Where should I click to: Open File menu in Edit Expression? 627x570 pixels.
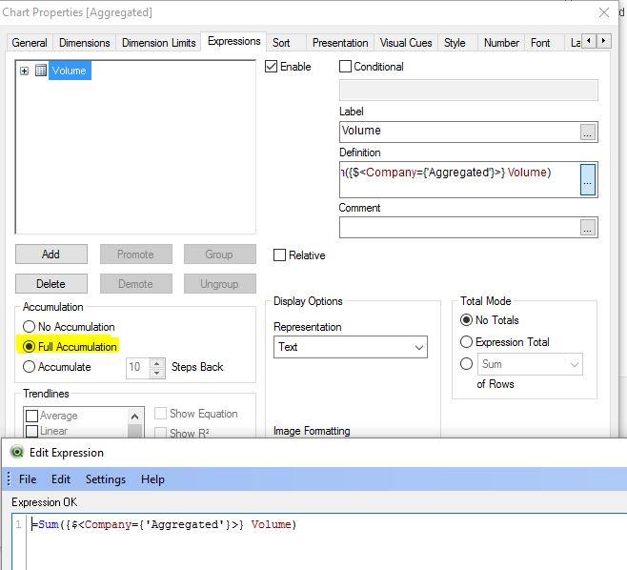point(28,479)
